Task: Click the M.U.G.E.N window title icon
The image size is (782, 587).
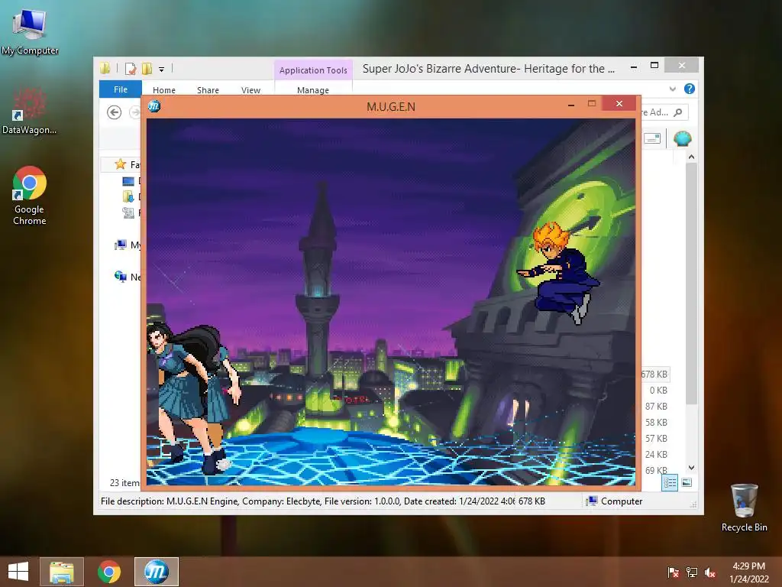Action: click(x=154, y=105)
